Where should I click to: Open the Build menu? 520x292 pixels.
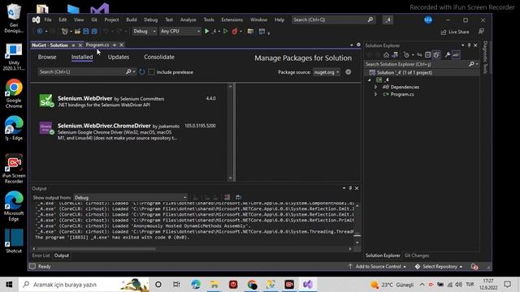click(132, 19)
